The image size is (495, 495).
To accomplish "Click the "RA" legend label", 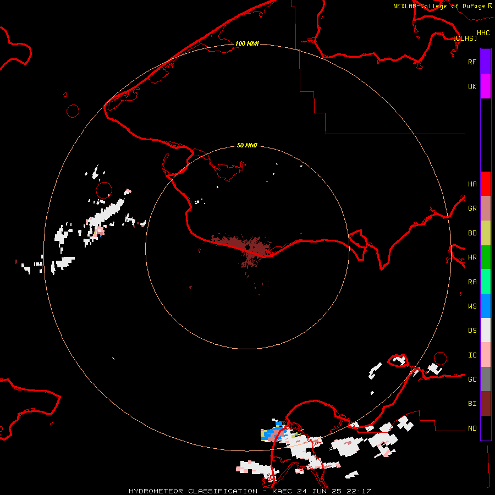I will pos(472,282).
